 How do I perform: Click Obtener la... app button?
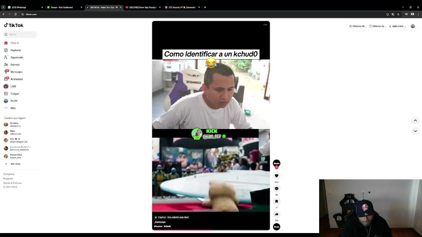378,26
